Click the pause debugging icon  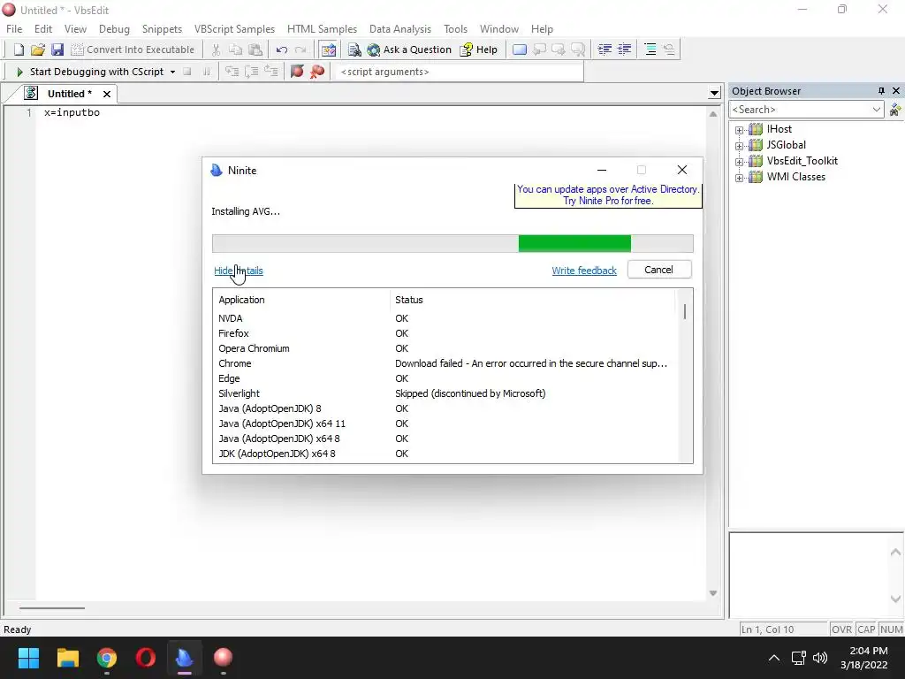(206, 72)
